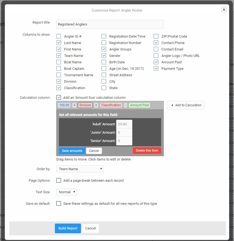Screen dimensions: 234x241
Task: Check Save these settings as default
Action: click(59, 203)
